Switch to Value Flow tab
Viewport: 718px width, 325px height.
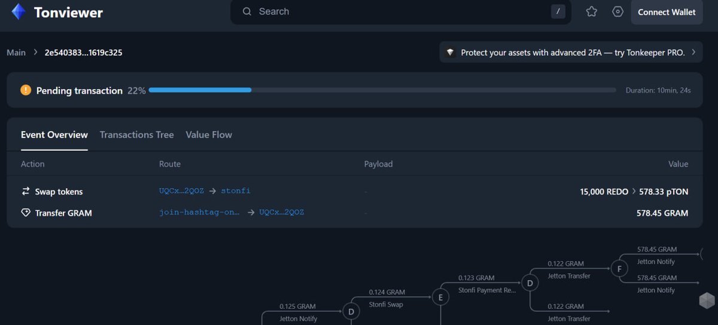click(209, 135)
